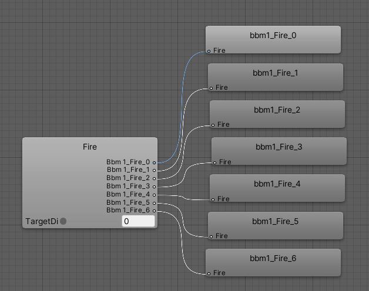Select the bbm1_Fire_6 node
The width and height of the screenshot is (369, 291).
(x=274, y=258)
